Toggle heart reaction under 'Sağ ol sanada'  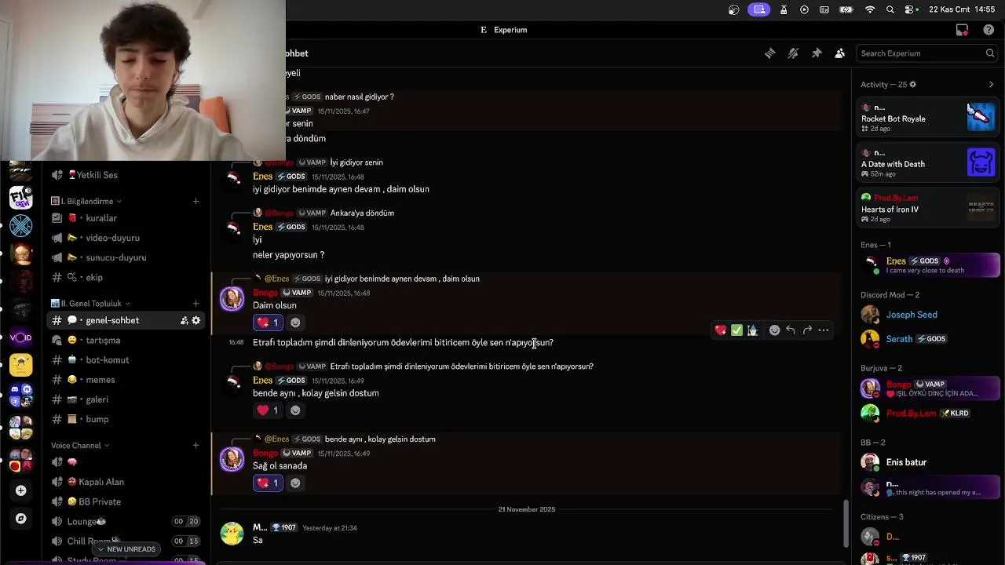[x=267, y=483]
